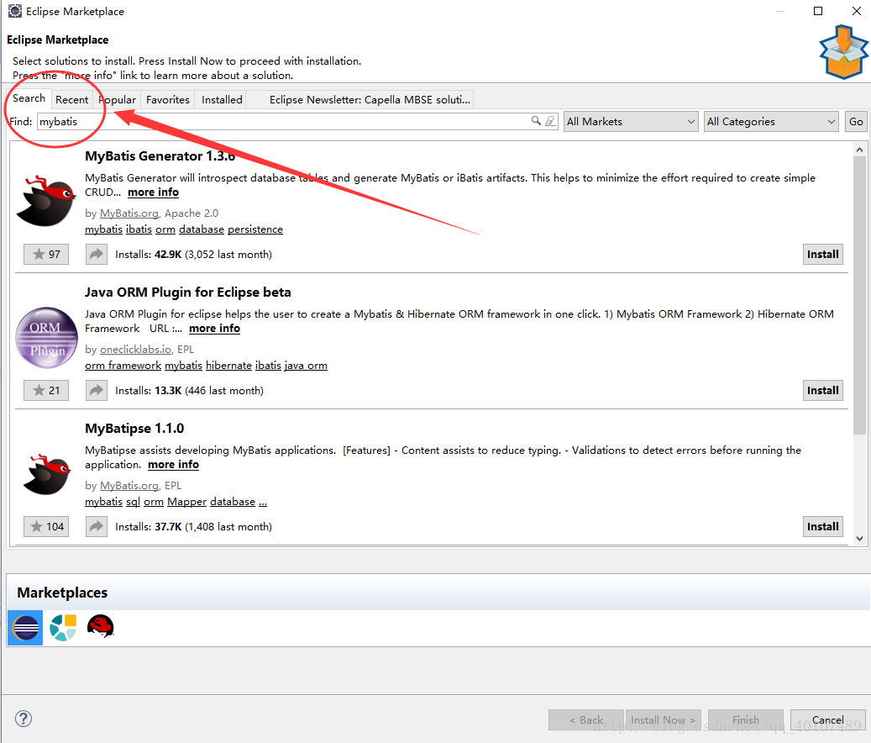Viewport: 871px width, 743px height.
Task: Install MyBatis Generator 1.3.6
Action: click(x=822, y=254)
